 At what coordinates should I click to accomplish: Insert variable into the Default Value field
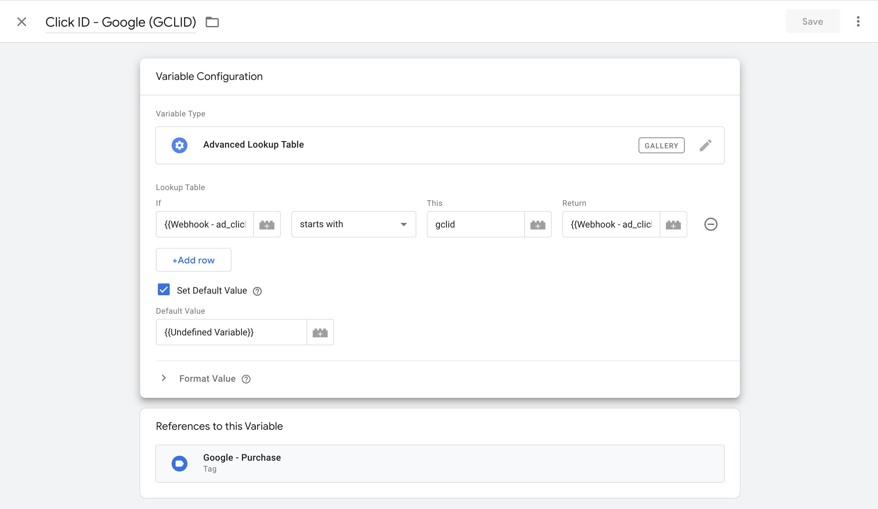(x=320, y=332)
